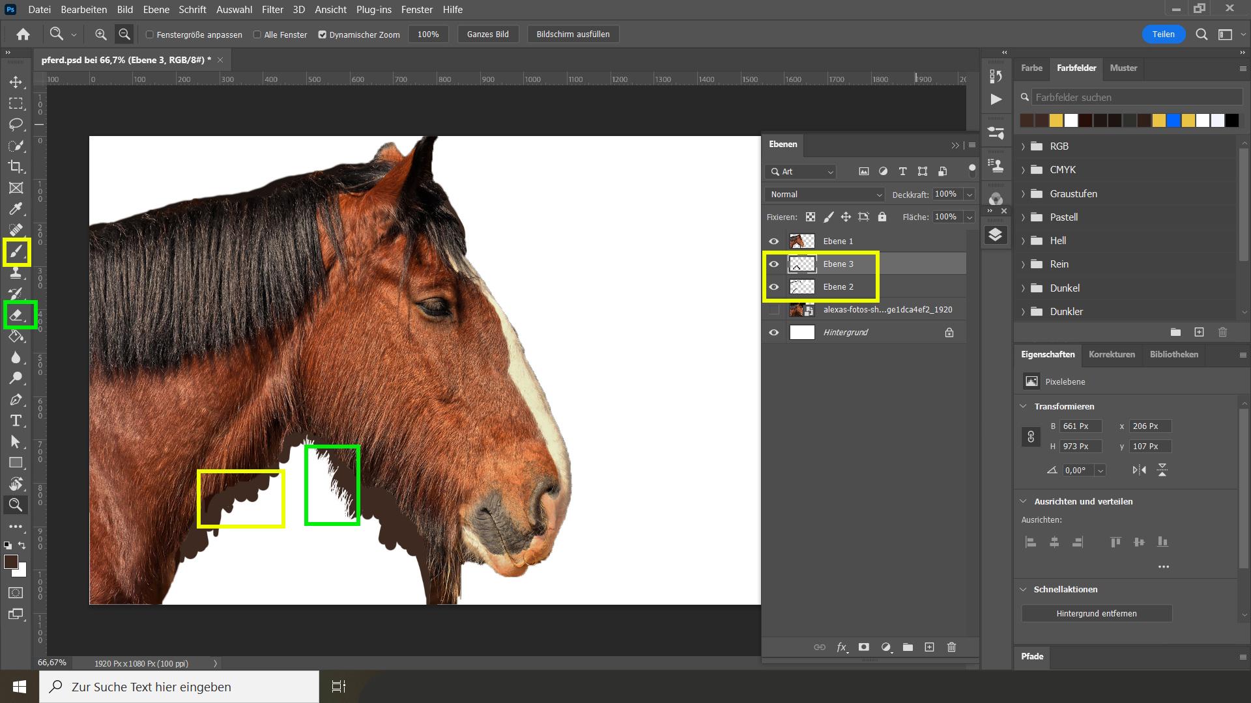Open the Deckkraft percentage dropdown
The width and height of the screenshot is (1251, 703).
970,195
